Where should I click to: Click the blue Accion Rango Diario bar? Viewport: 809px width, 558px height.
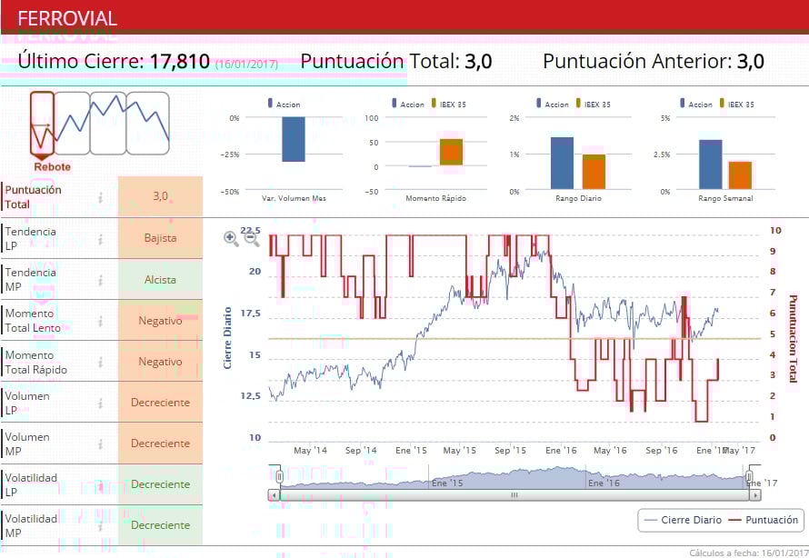coord(562,163)
